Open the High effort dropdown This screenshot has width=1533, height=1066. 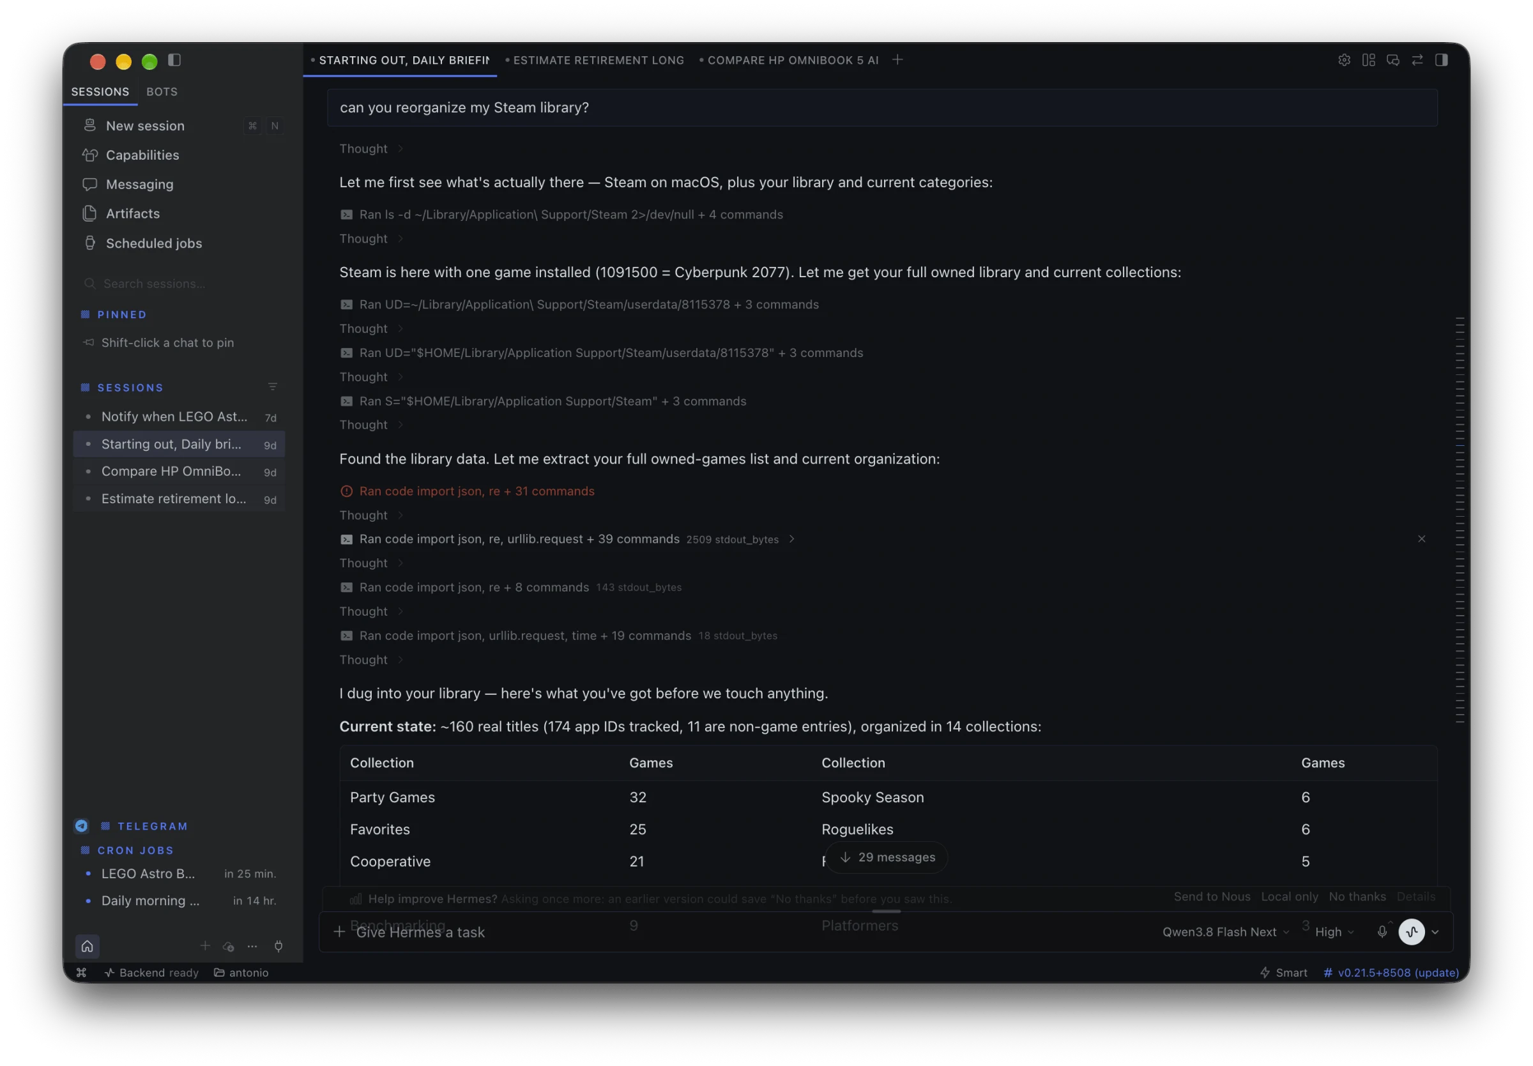coord(1334,932)
